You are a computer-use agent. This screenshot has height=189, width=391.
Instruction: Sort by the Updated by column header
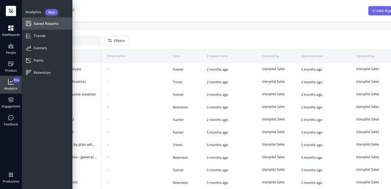365,56
